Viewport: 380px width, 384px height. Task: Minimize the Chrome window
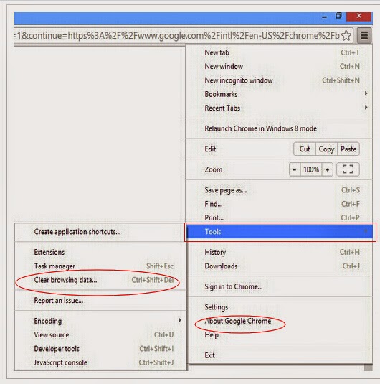click(325, 17)
